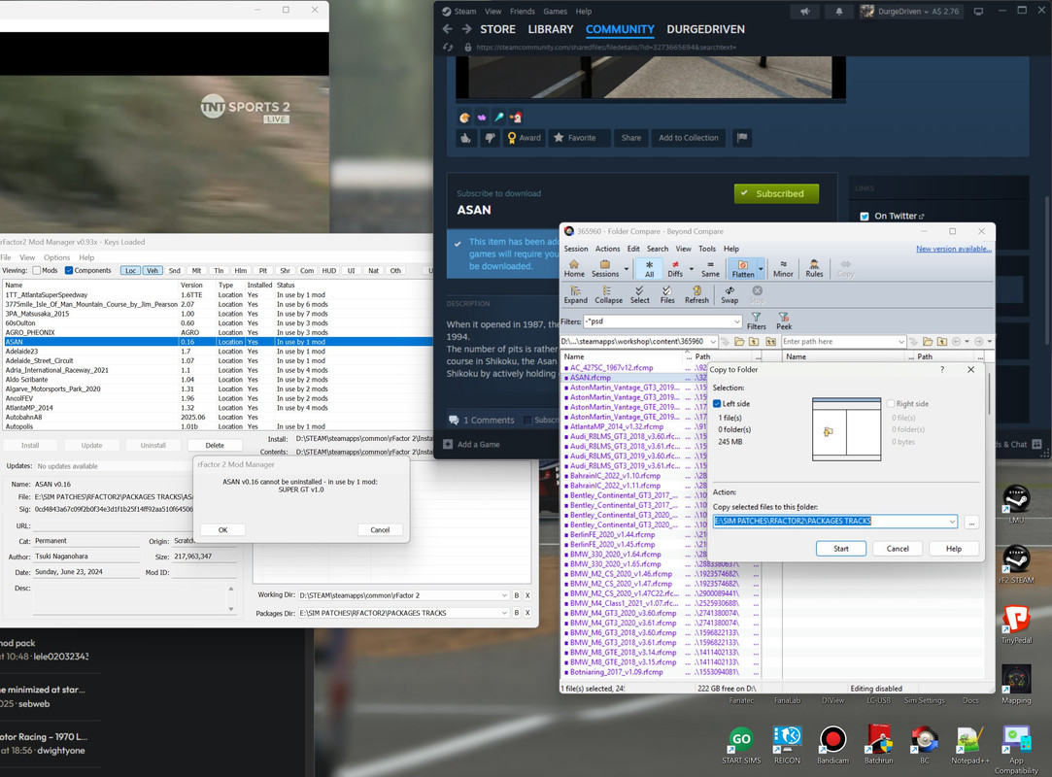Uncheck Components in Mod Manager viewing options

tap(68, 270)
